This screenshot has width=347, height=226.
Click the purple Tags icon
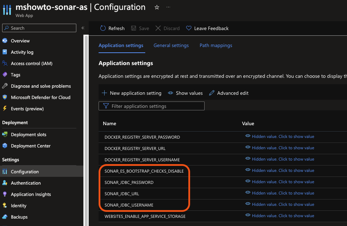[x=5, y=74]
